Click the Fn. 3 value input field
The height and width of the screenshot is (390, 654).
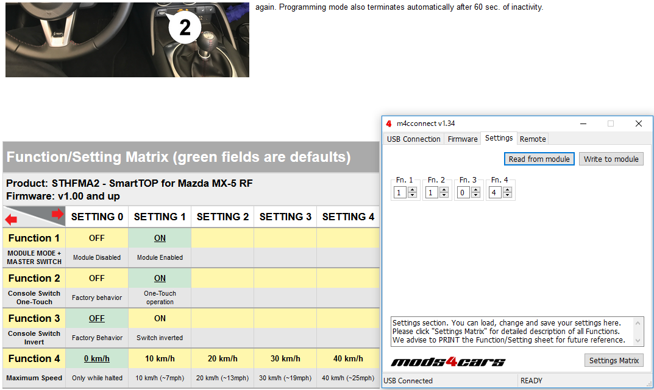464,192
